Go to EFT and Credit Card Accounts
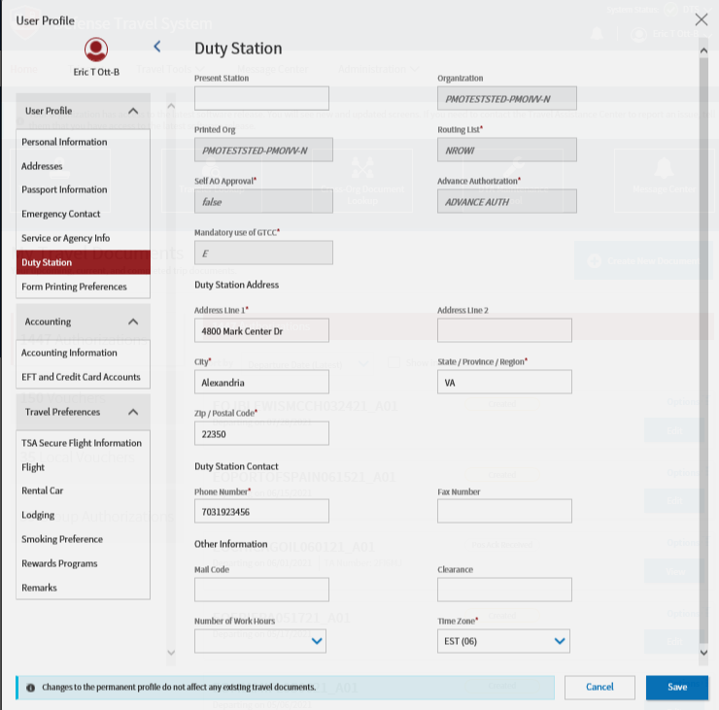 click(x=81, y=377)
